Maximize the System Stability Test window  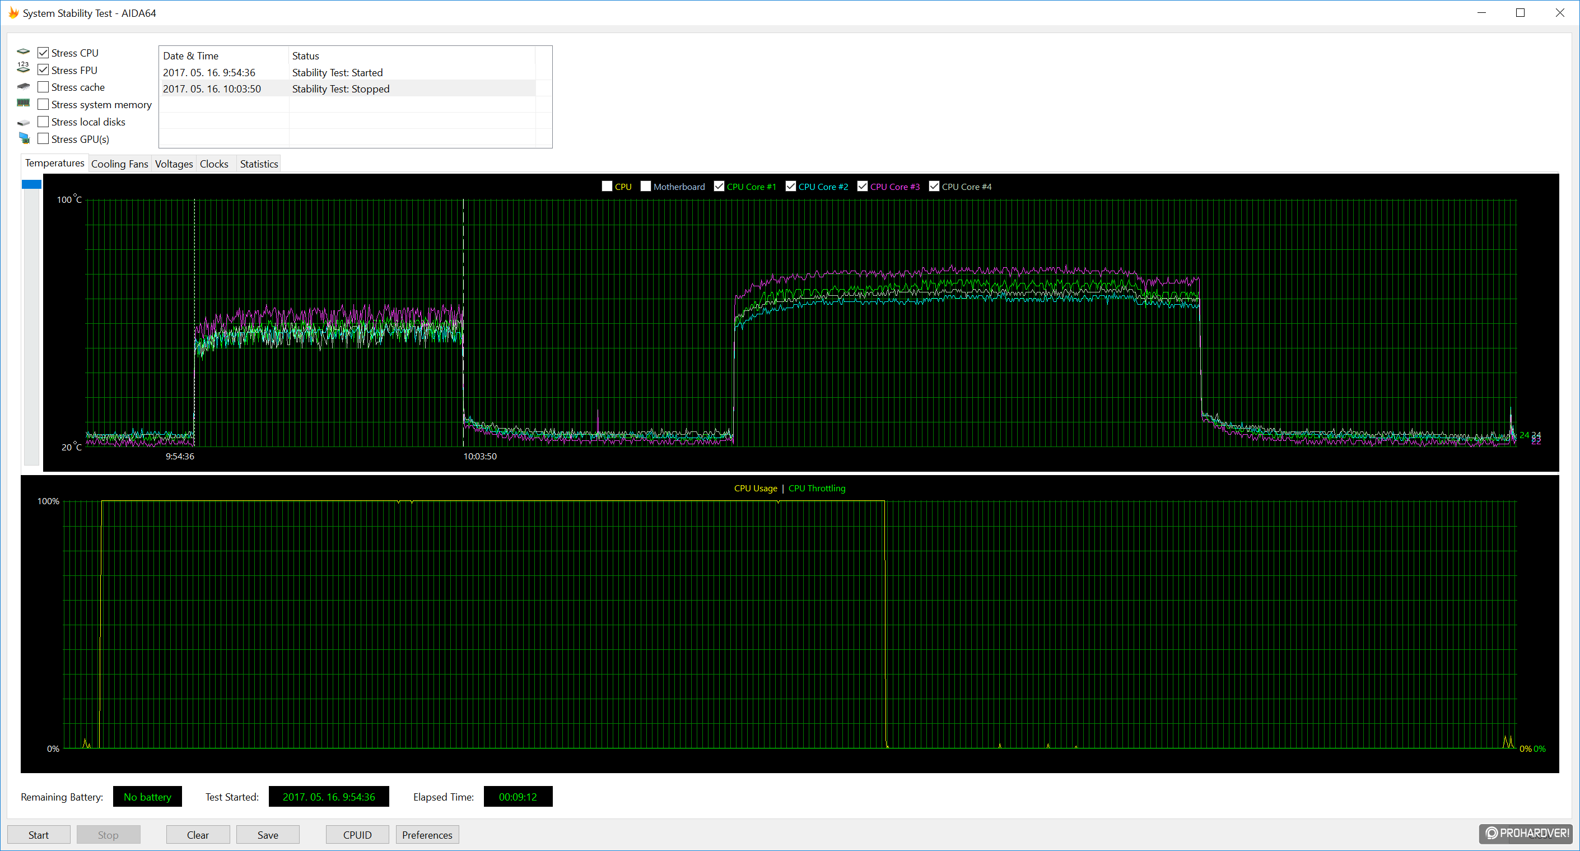[x=1520, y=13]
